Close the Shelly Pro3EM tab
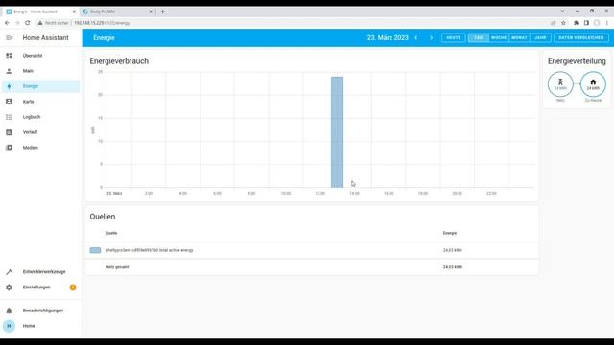 click(151, 11)
